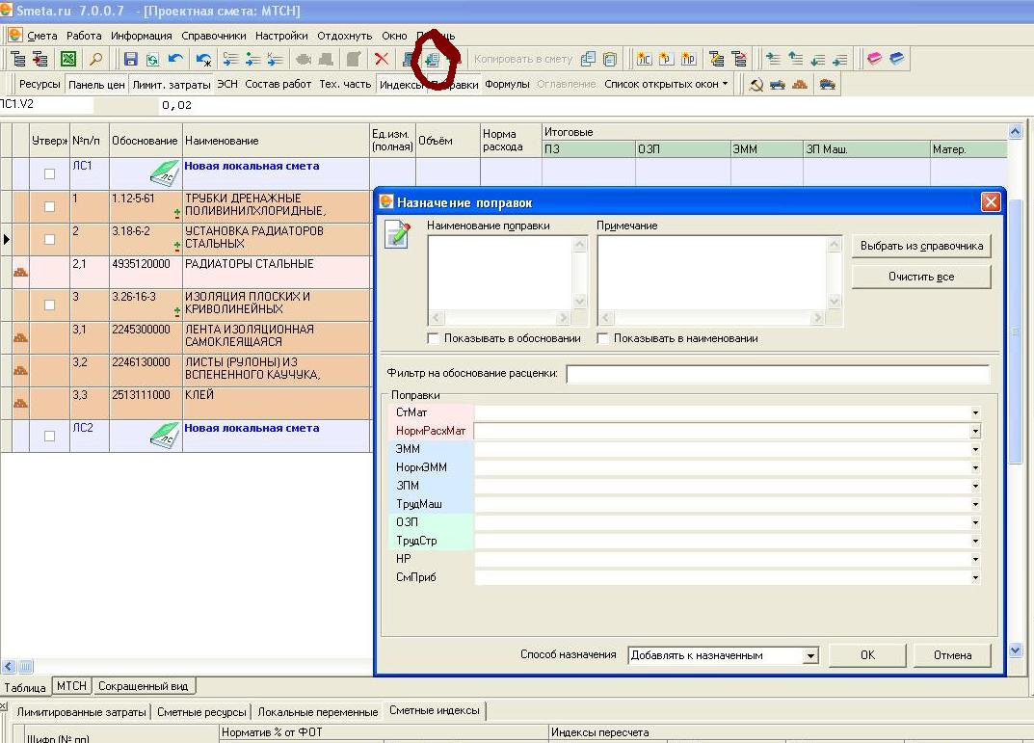Click the copy pages icon beside Копировать в смету
This screenshot has width=1034, height=743.
pyautogui.click(x=588, y=60)
